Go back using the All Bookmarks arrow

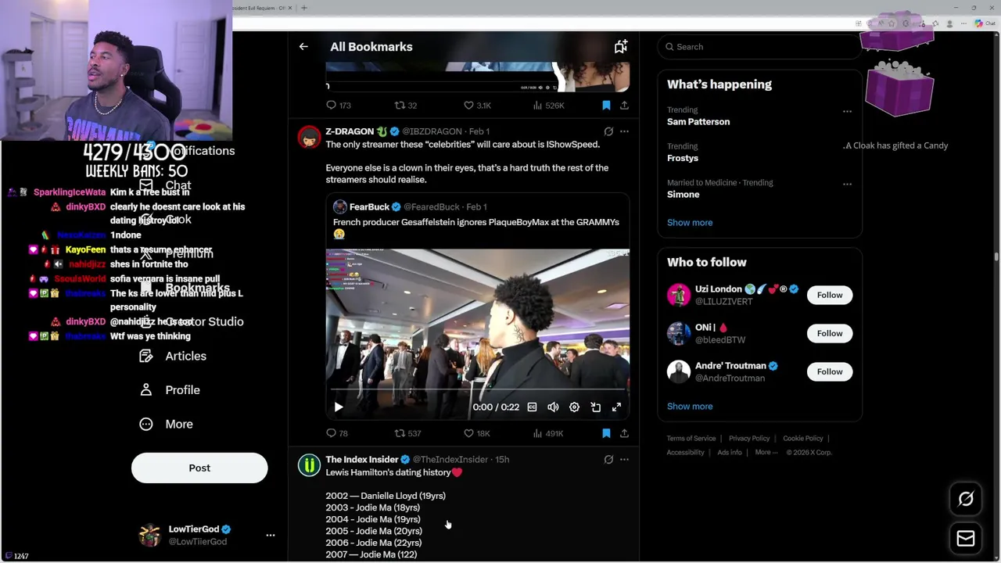pos(303,47)
